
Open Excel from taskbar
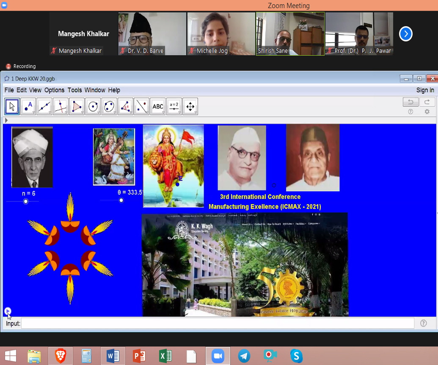click(x=165, y=356)
